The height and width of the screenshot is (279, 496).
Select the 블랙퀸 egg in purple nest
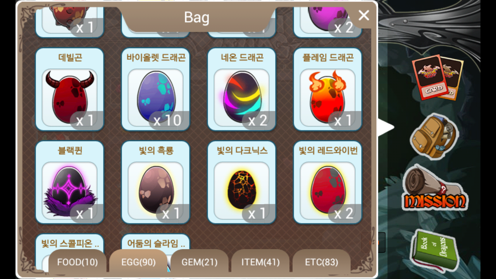tap(70, 183)
